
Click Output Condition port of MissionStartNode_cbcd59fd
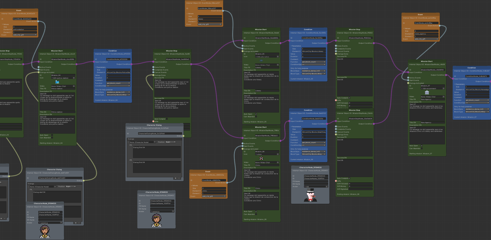coord(76,64)
